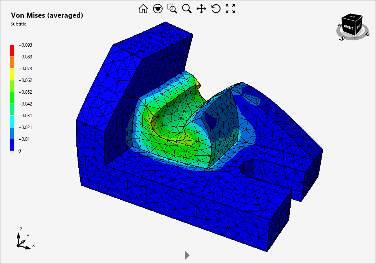Play the results animation

[x=186, y=255]
